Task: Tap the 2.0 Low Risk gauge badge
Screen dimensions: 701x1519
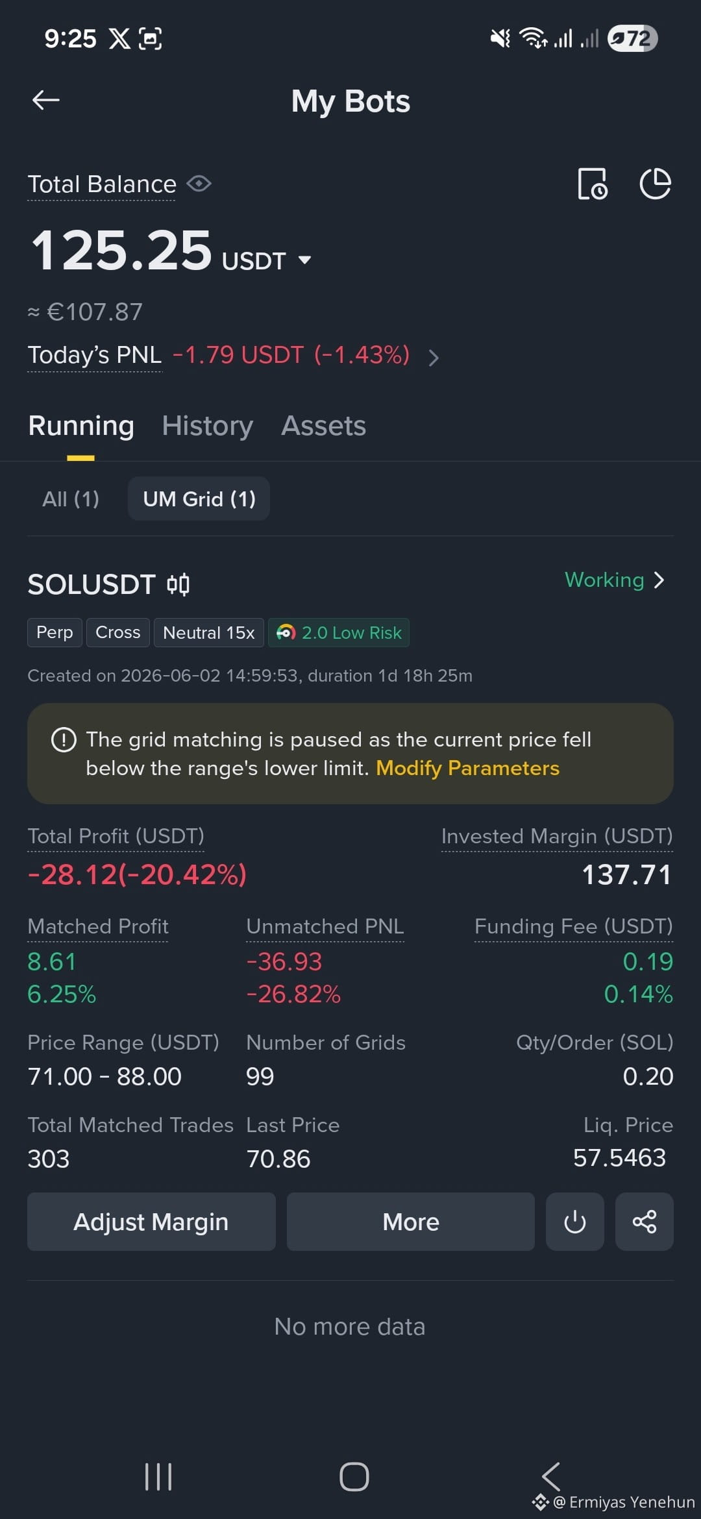Action: pyautogui.click(x=339, y=632)
